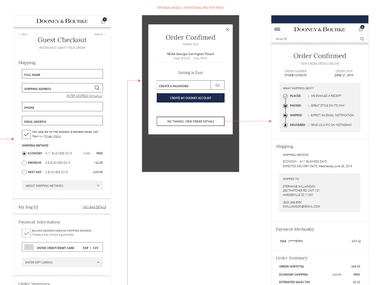
Task: Click the My Bag (1) heading
Action: pyautogui.click(x=28, y=207)
